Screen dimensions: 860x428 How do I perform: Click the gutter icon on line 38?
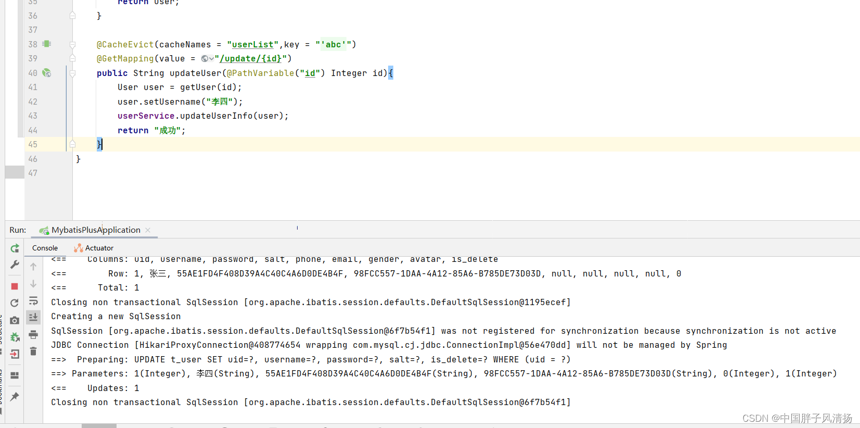click(47, 44)
